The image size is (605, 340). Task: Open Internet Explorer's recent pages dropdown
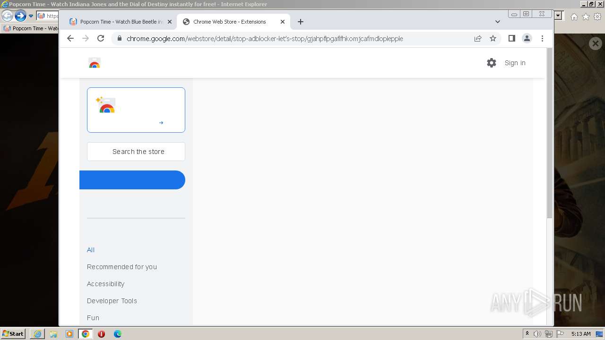pos(31,16)
